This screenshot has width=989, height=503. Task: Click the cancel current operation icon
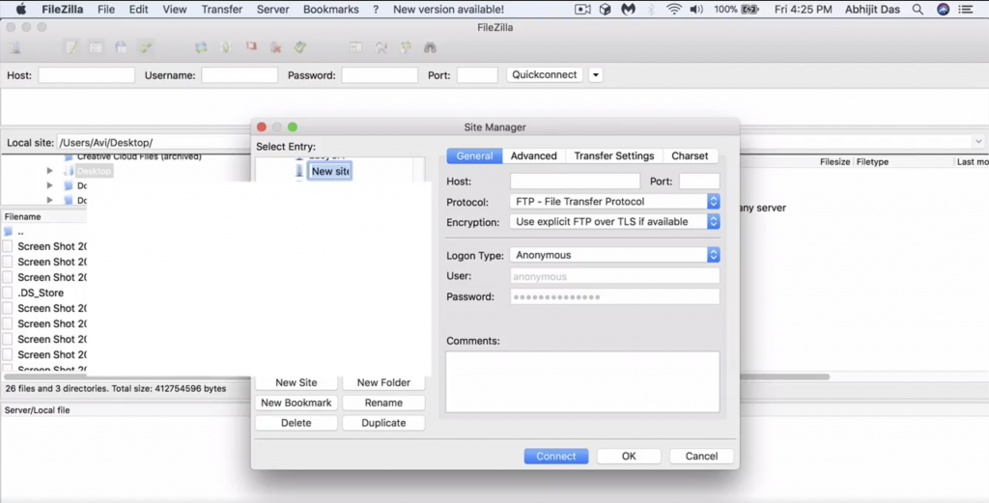click(x=251, y=48)
